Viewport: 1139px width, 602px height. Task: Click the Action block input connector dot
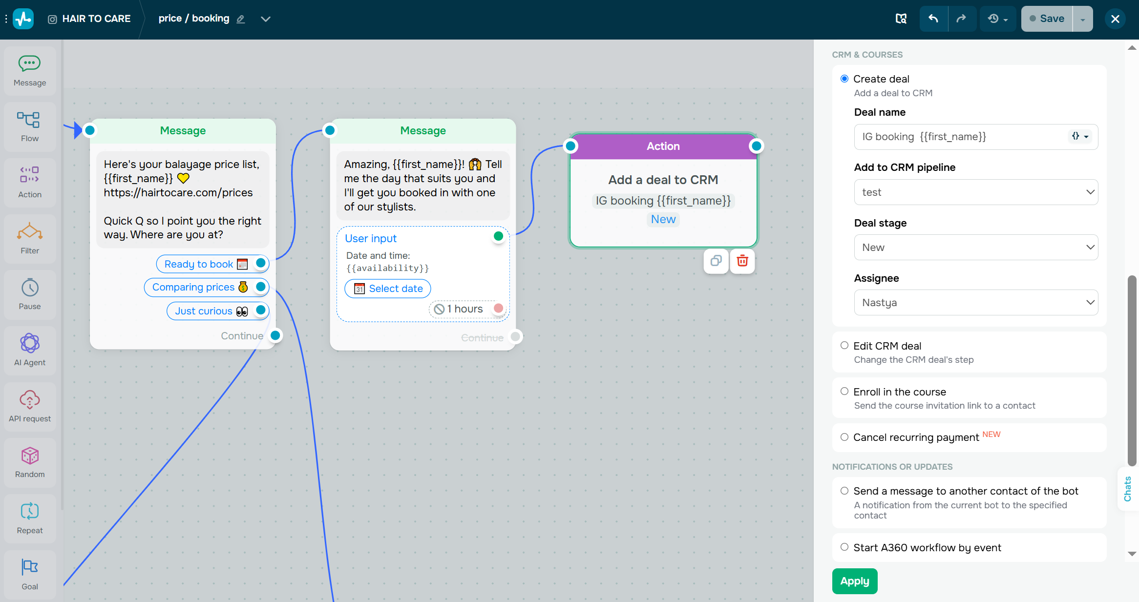570,145
